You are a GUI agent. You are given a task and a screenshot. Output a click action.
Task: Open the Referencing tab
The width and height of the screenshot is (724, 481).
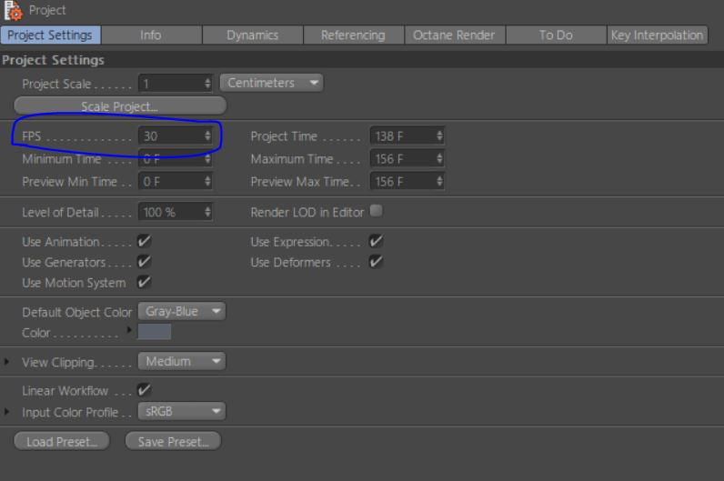353,35
